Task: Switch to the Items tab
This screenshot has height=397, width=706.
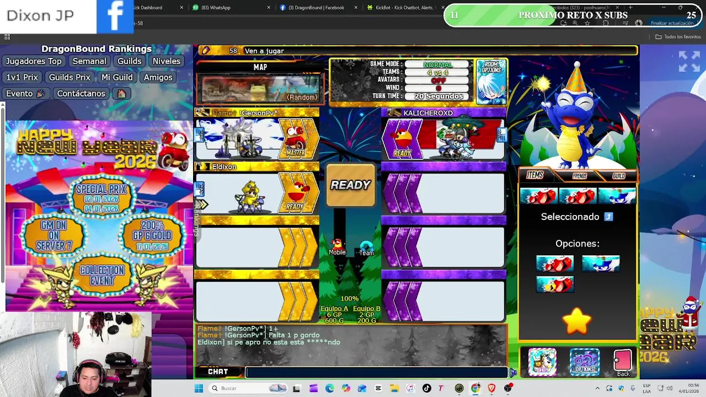Action: (x=534, y=175)
